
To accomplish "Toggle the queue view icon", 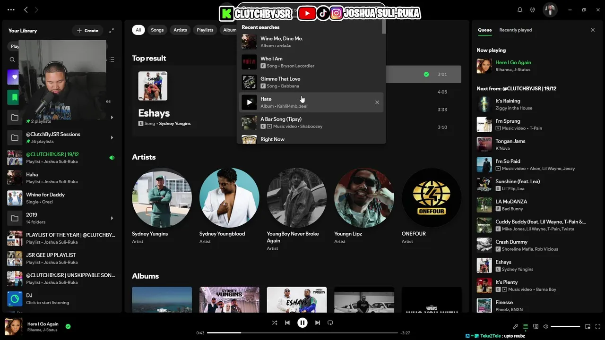I will point(526,326).
